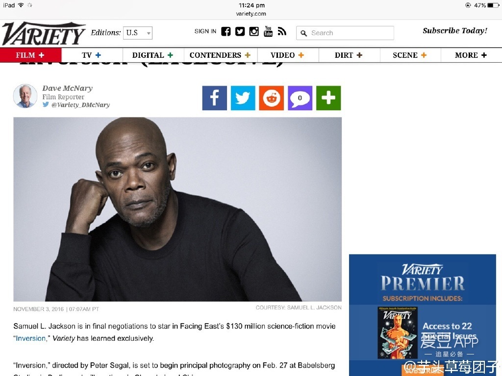Open the Editions U.S dropdown
The image size is (502, 376).
(x=138, y=33)
